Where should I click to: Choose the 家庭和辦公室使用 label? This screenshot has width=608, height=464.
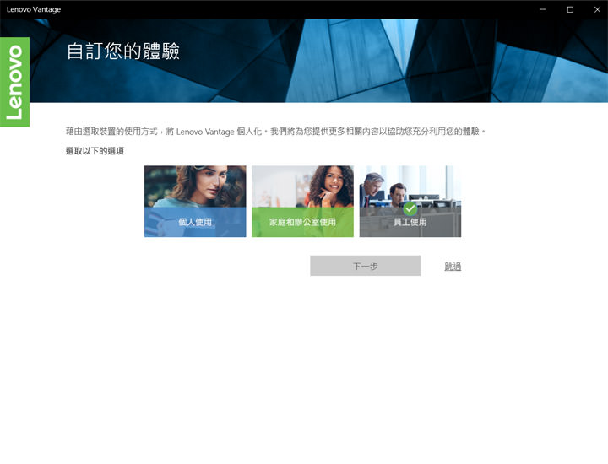tap(302, 223)
